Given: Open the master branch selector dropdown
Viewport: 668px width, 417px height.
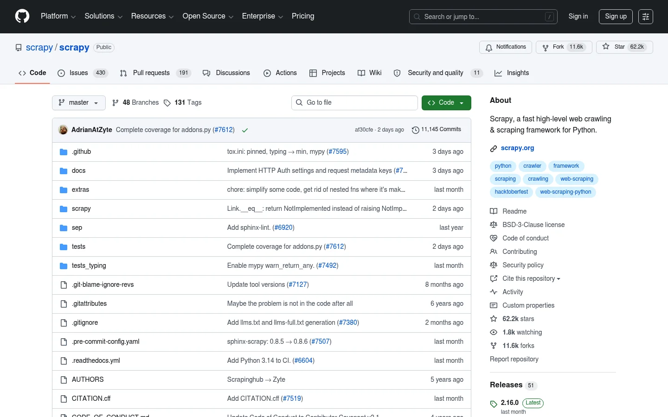Looking at the screenshot, I should point(79,103).
